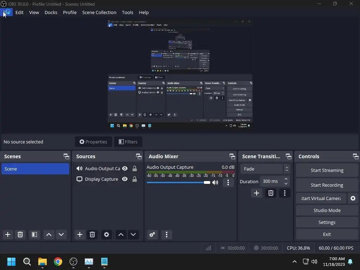Click the preview canvas thumbnail

pos(180,75)
